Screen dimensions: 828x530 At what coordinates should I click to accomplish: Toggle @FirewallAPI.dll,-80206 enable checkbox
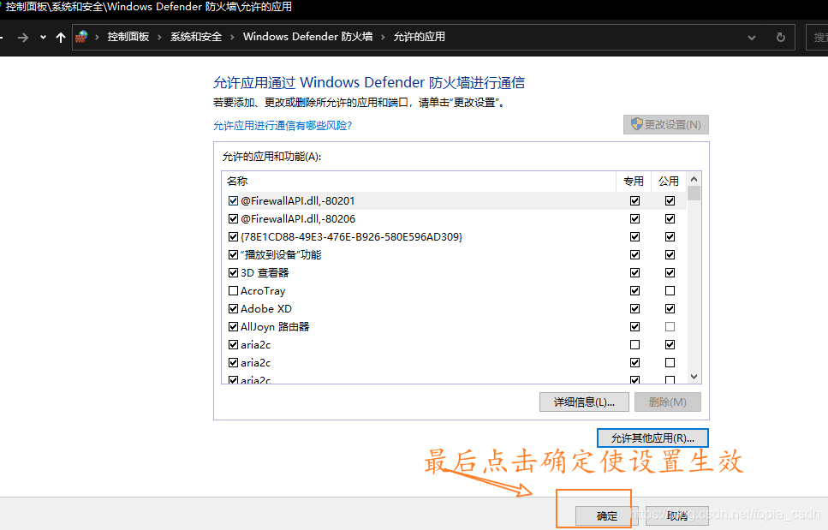pos(233,218)
